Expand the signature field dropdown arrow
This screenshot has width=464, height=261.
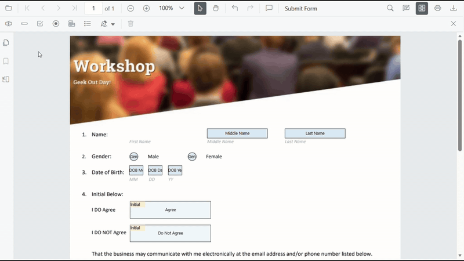[x=113, y=24]
